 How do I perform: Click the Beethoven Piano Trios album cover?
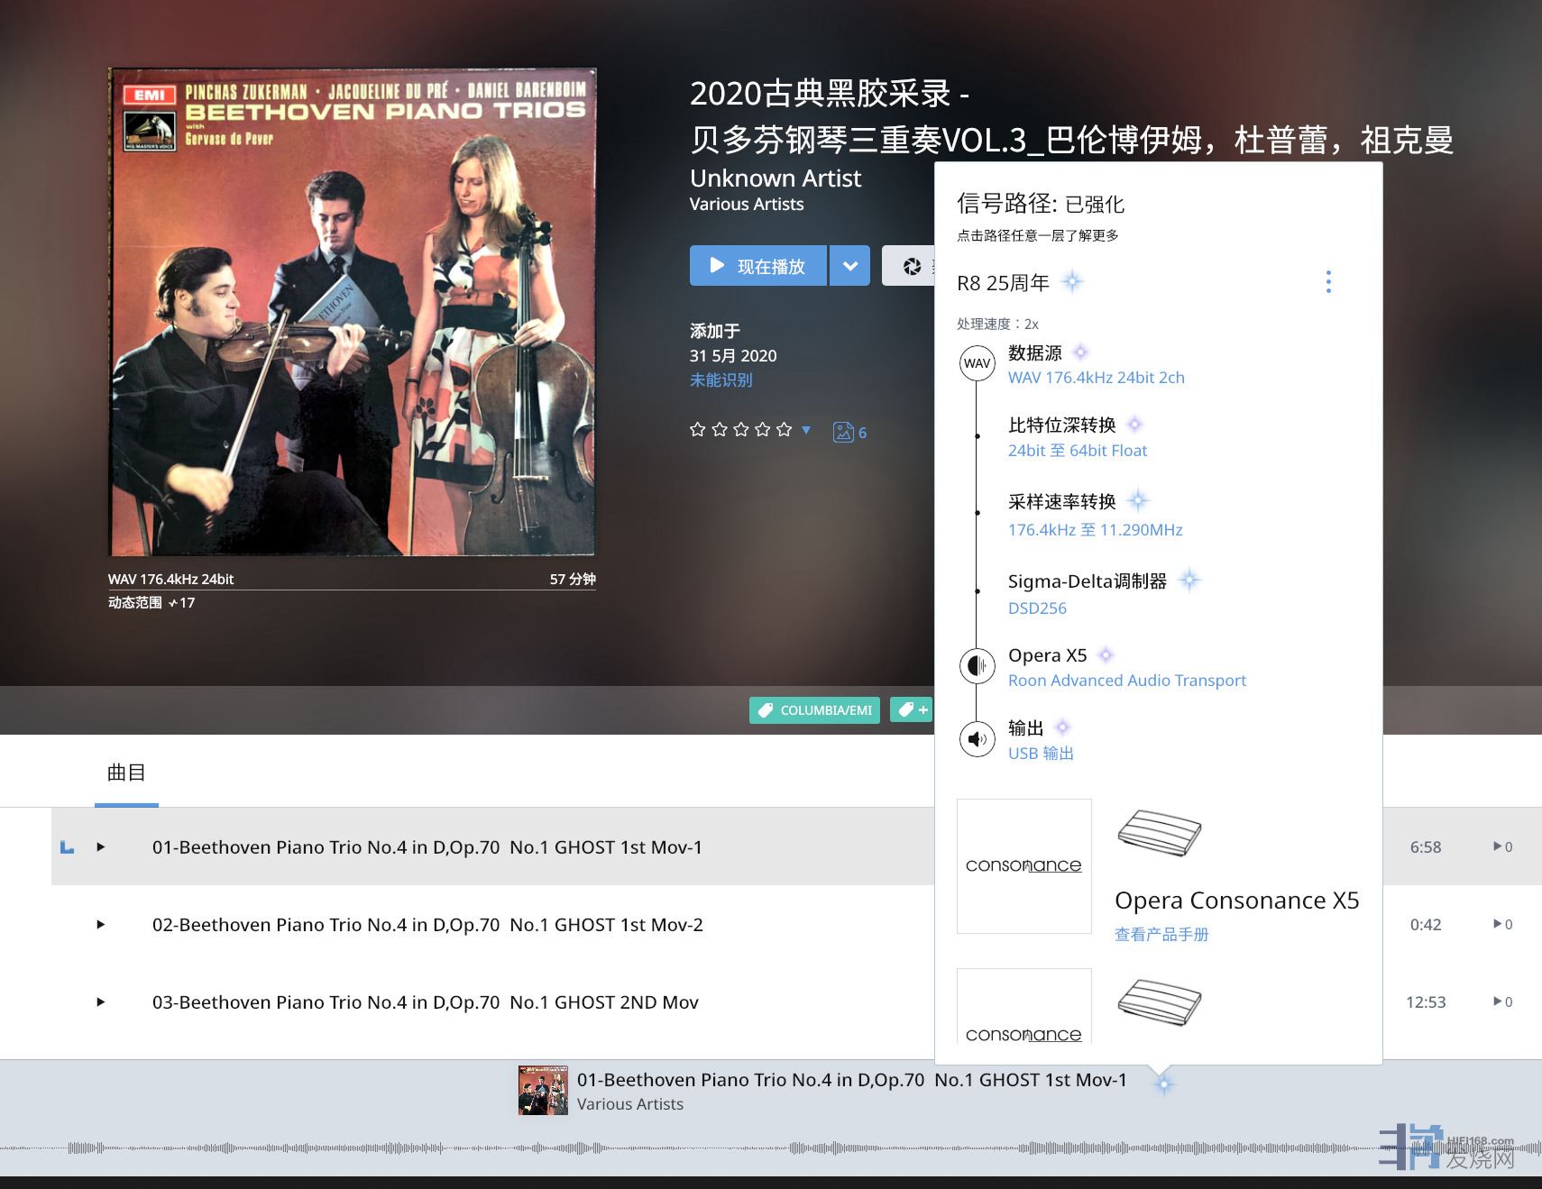tap(353, 312)
